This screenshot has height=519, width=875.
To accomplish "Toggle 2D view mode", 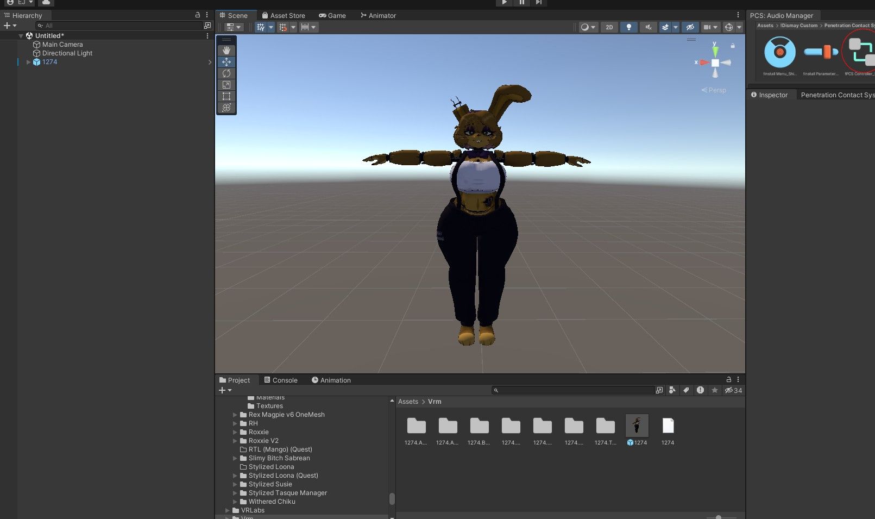I will (x=609, y=27).
